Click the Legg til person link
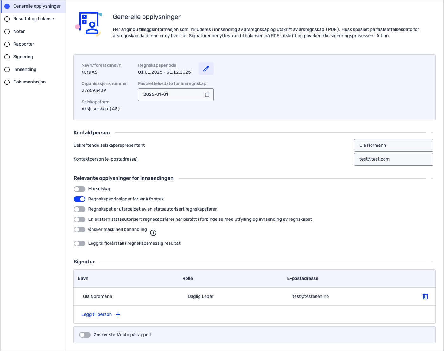 [97, 315]
